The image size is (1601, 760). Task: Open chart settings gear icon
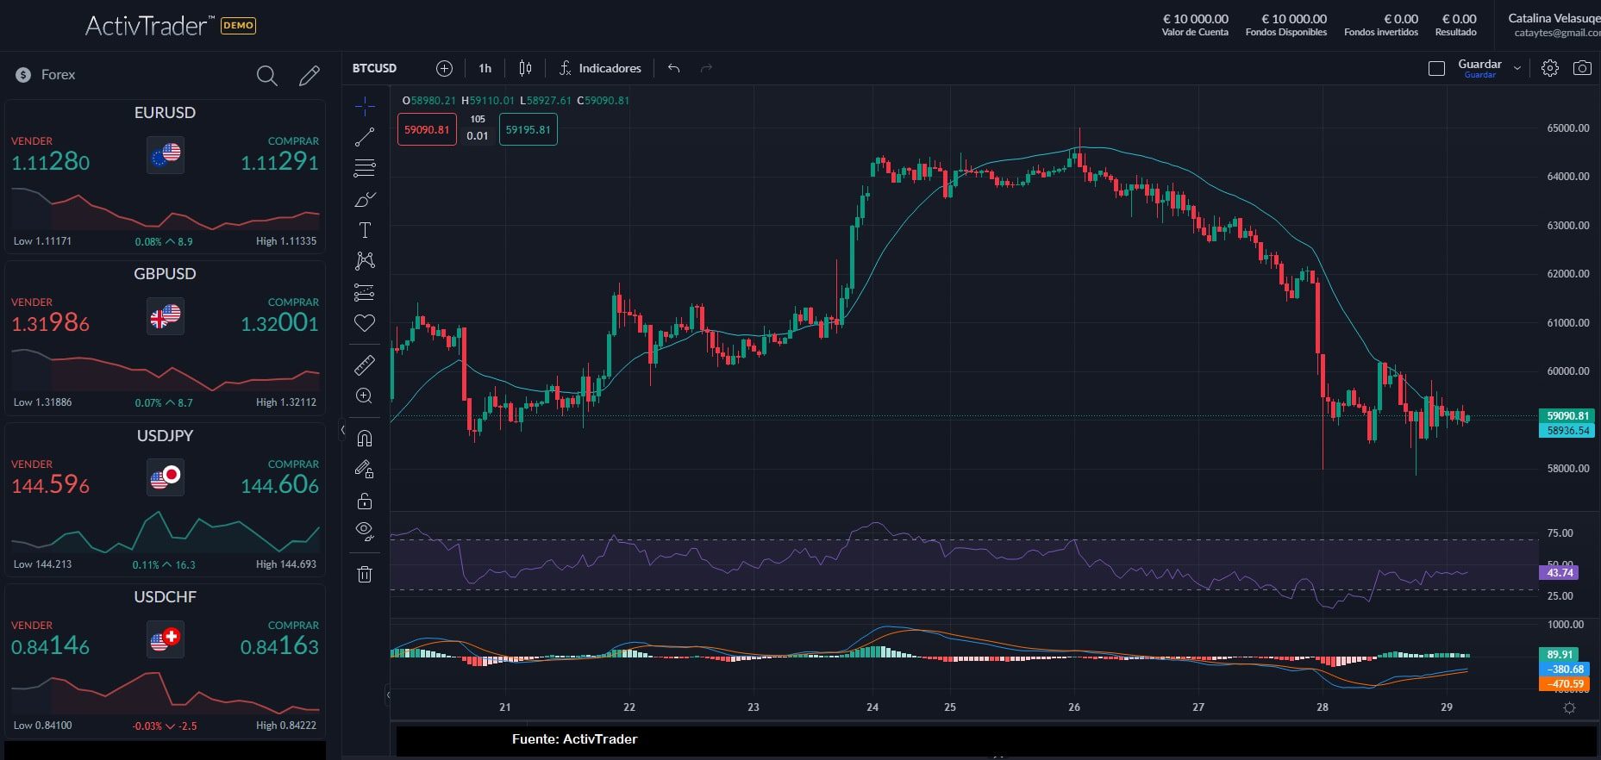coord(1549,68)
